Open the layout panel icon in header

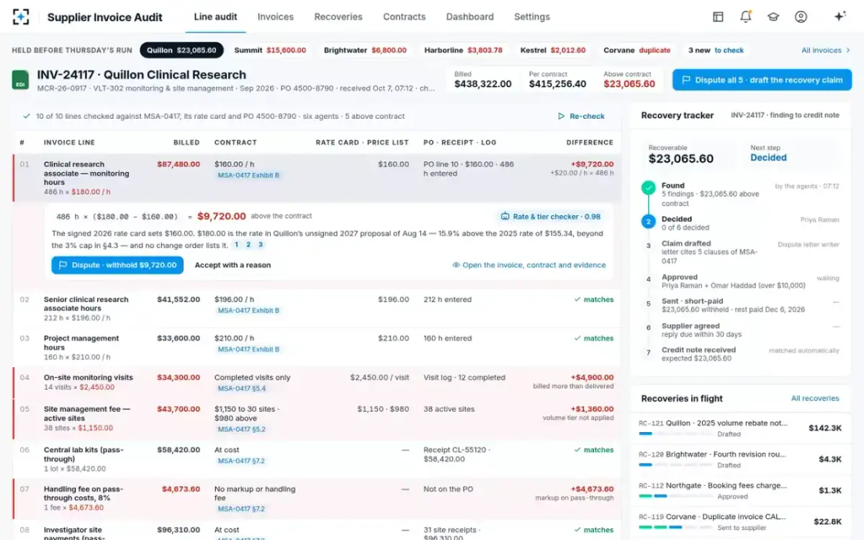tap(718, 17)
